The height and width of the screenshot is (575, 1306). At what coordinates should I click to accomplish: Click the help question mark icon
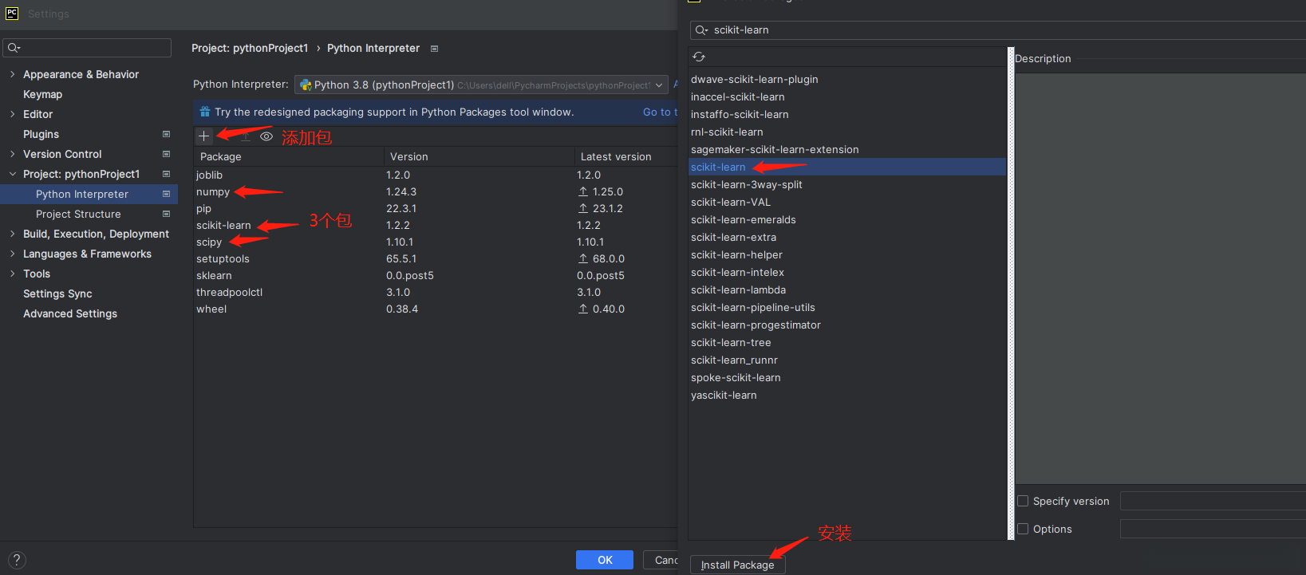click(x=17, y=560)
